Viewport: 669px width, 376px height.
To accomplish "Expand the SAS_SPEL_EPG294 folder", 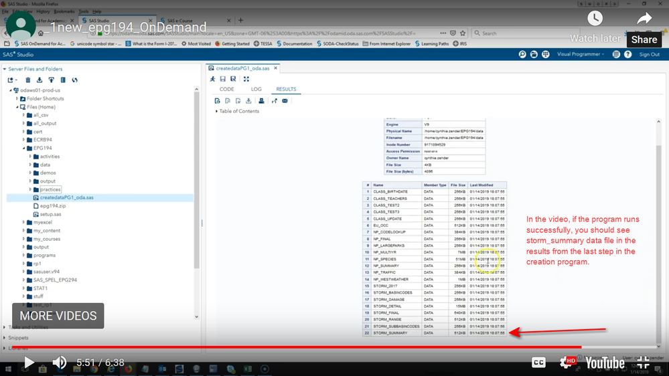I will [x=24, y=280].
